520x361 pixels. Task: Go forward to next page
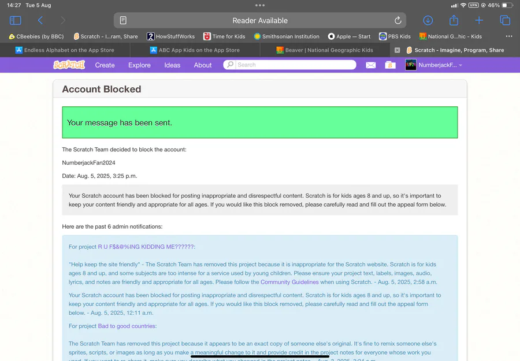[x=63, y=21]
